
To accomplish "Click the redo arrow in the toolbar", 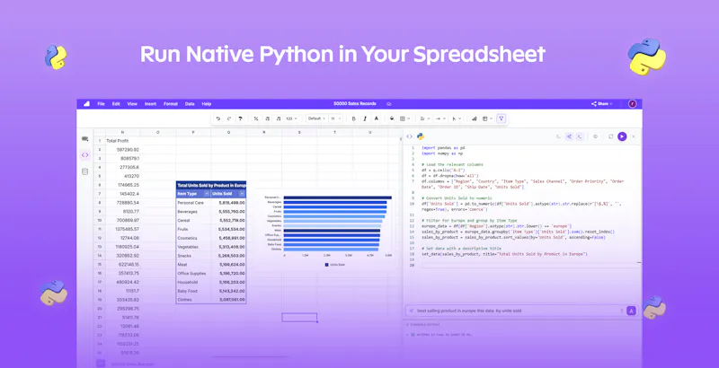I will [229, 118].
